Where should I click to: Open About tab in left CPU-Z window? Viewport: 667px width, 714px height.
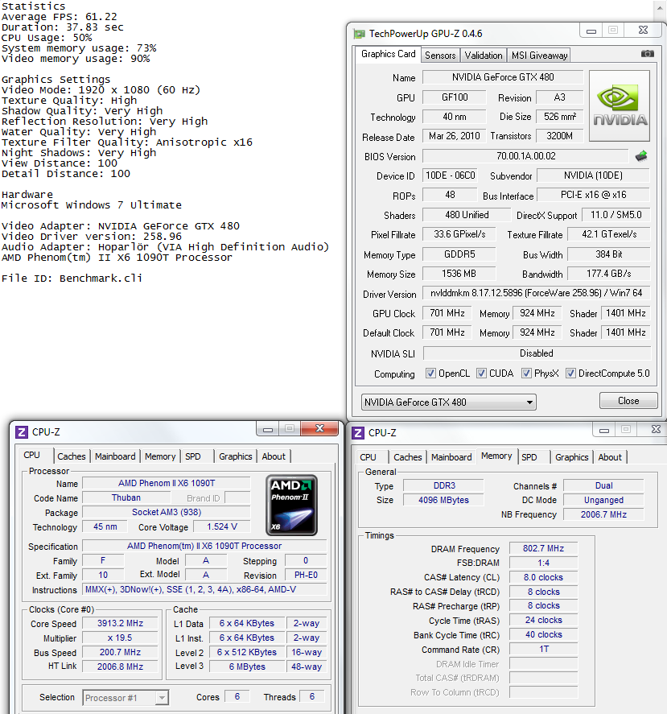274,456
